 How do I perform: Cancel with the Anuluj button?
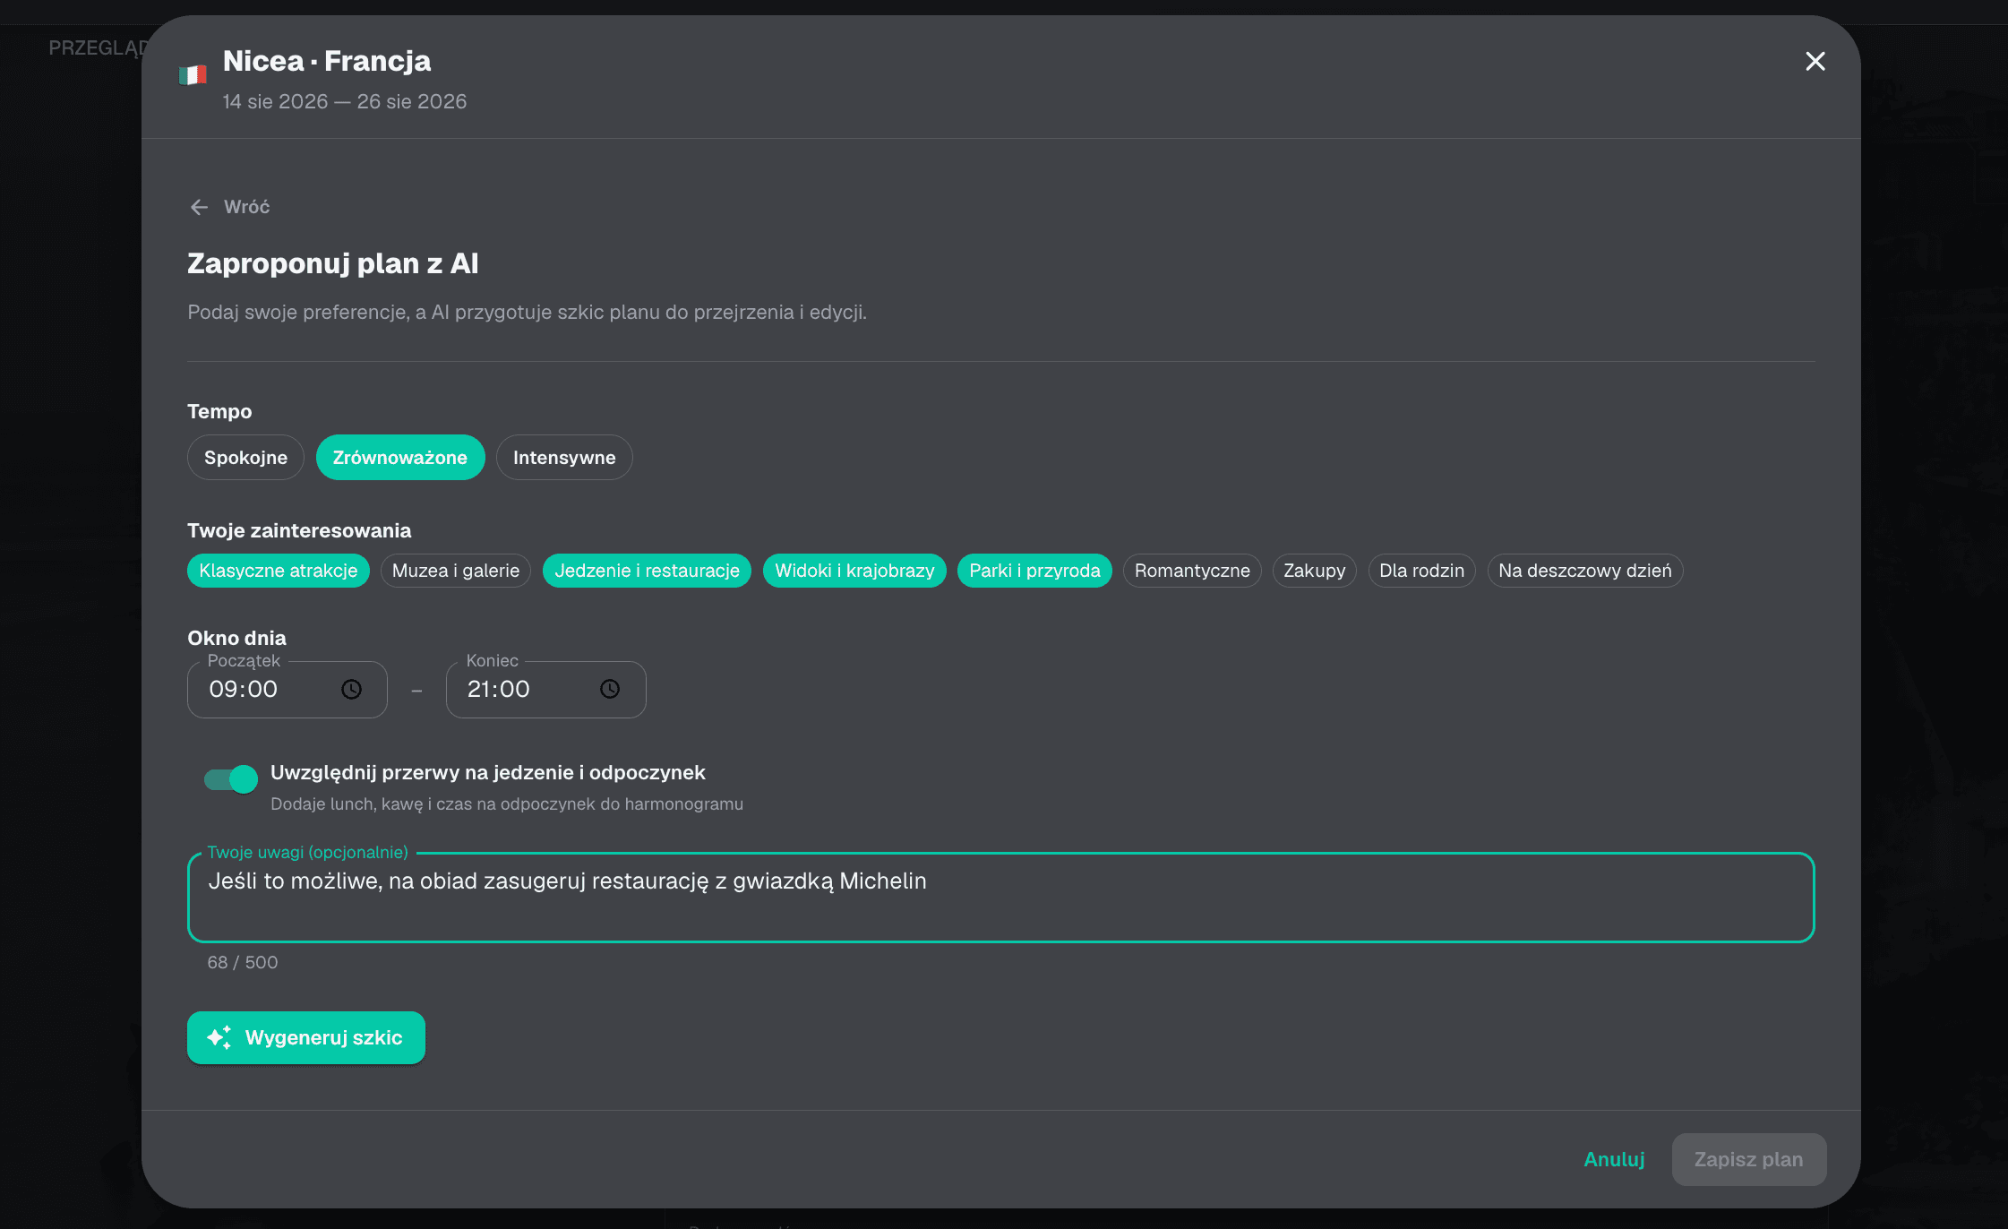[x=1614, y=1159]
